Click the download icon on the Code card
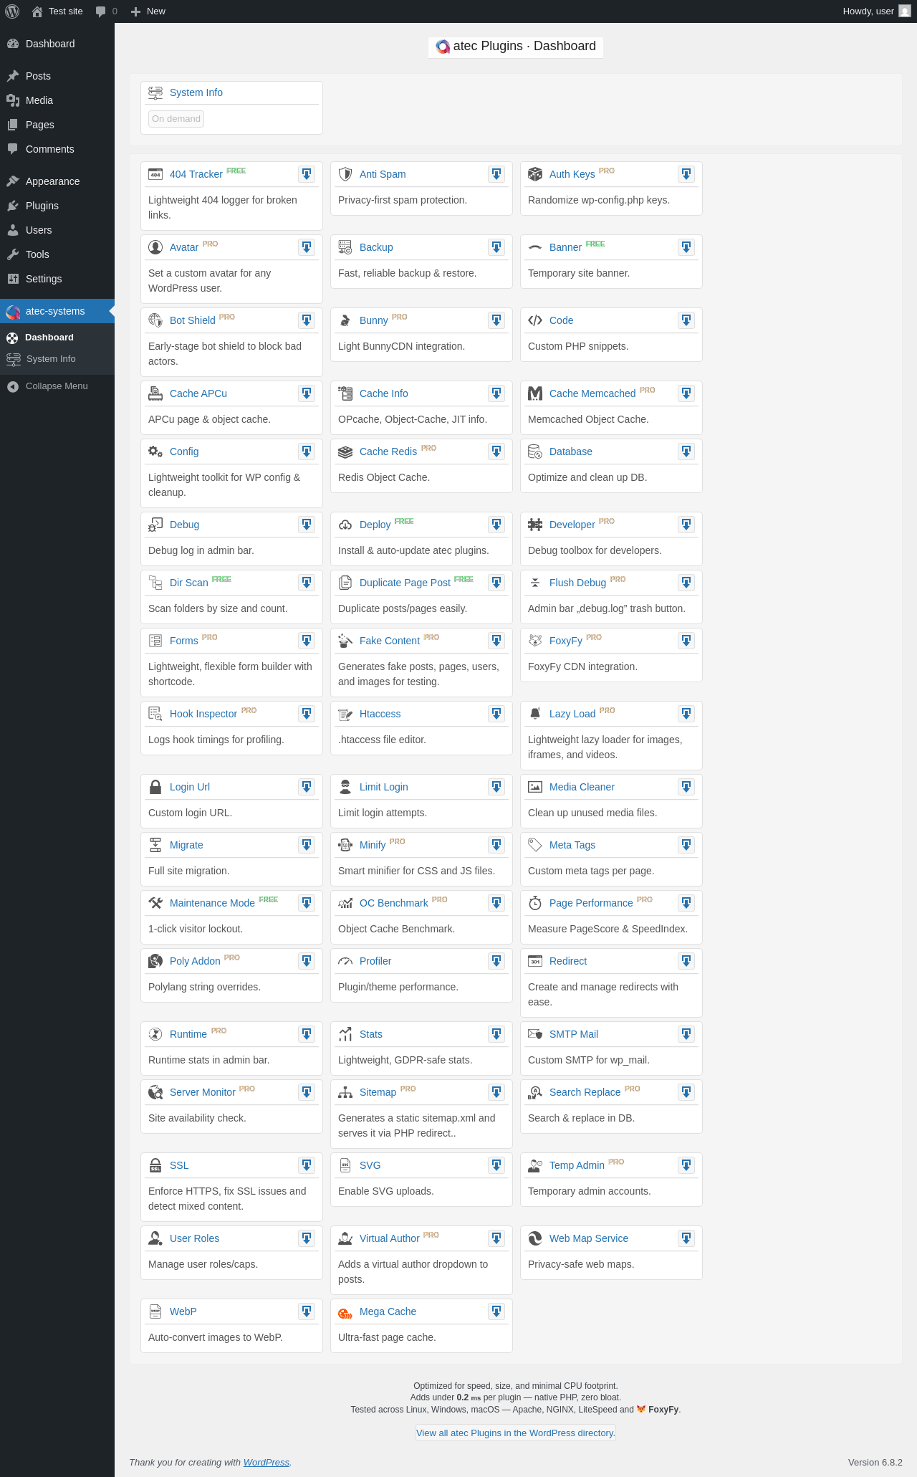The height and width of the screenshot is (1477, 917). pos(686,320)
